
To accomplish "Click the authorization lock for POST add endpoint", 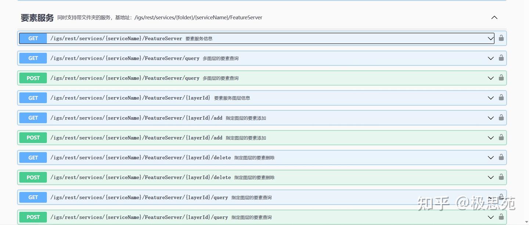I will (501, 137).
